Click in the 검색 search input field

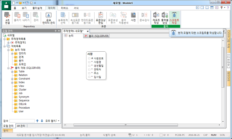click(x=22, y=121)
